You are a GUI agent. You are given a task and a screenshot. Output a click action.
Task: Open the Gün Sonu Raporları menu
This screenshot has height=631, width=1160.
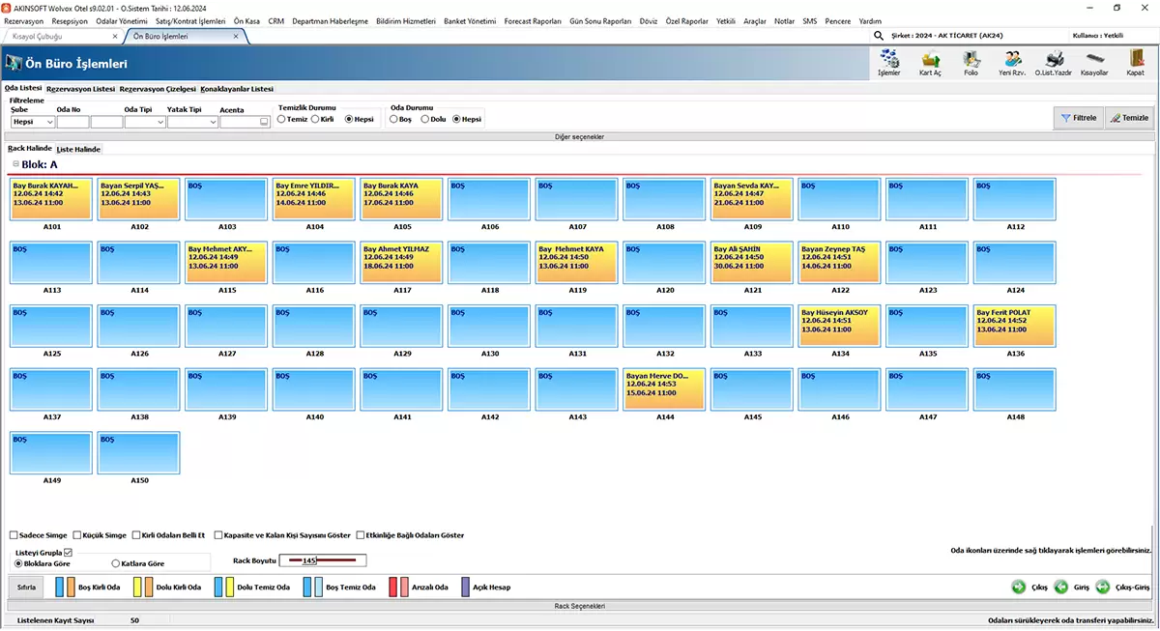600,20
